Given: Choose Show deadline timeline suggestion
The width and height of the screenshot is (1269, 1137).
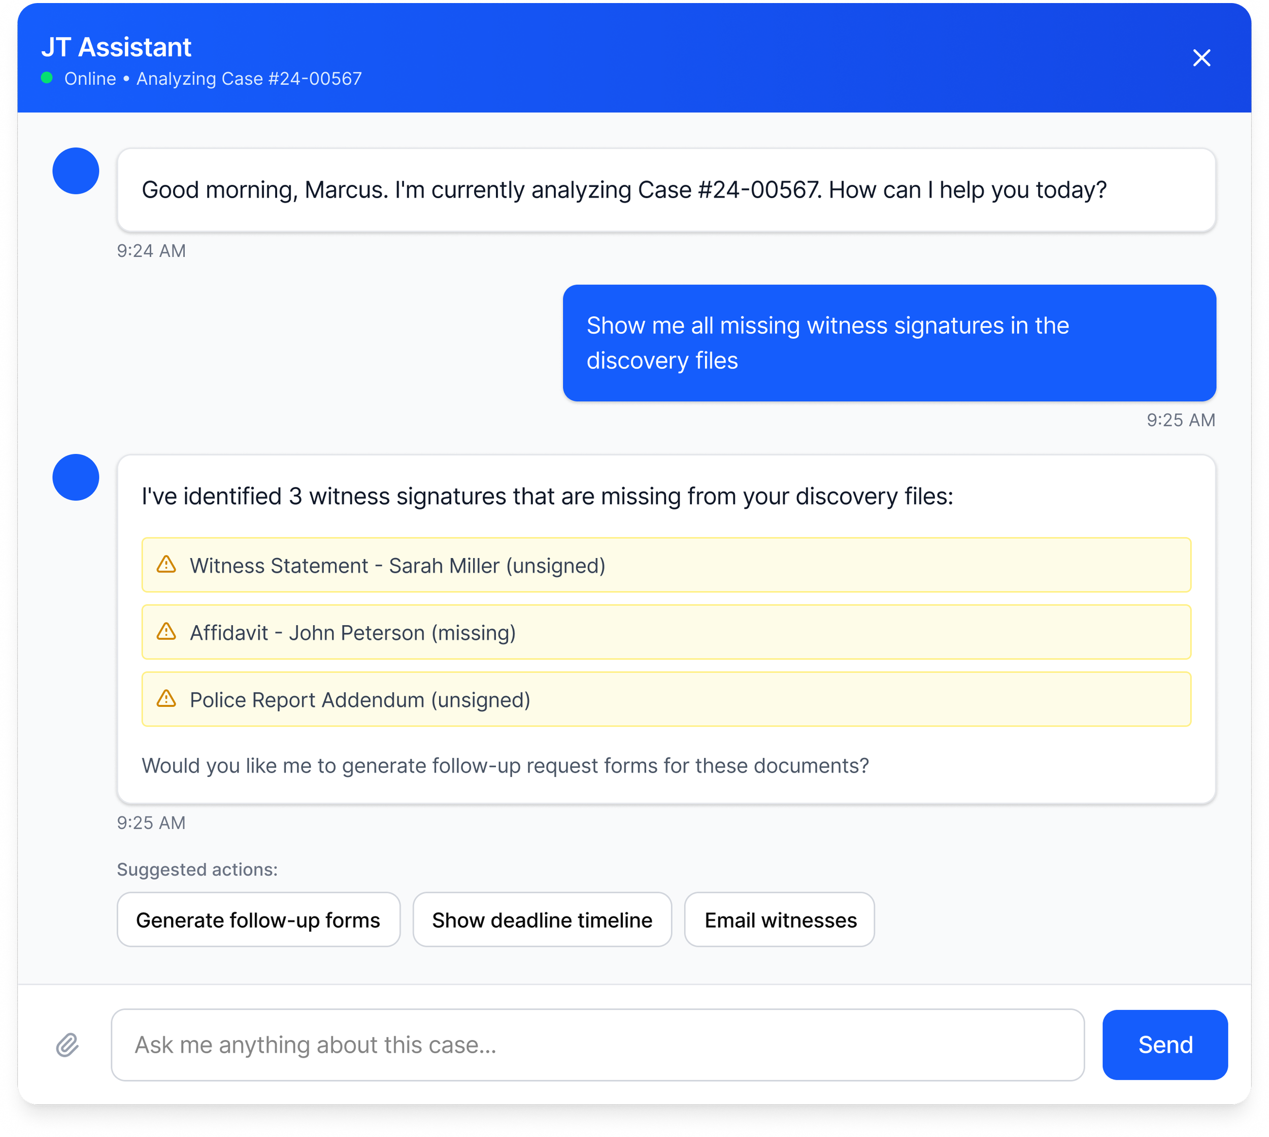Looking at the screenshot, I should coord(542,920).
